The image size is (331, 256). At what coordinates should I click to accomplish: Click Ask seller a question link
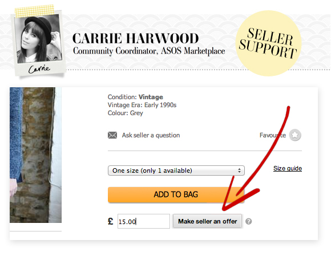click(x=151, y=135)
